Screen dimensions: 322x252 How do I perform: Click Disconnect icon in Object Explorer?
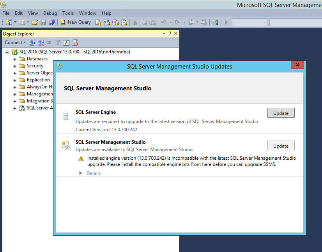[x=41, y=43]
